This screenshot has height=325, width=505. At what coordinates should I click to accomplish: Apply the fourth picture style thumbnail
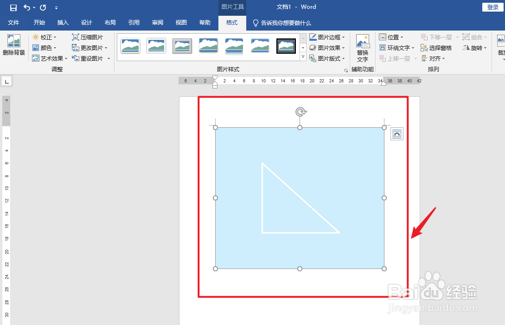208,46
